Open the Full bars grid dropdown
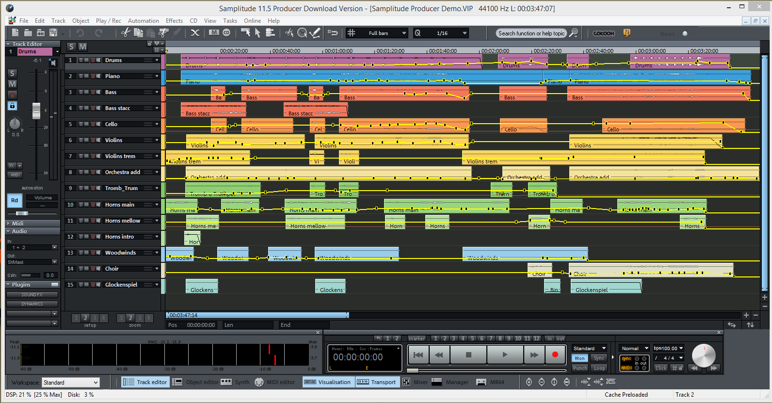 [x=404, y=33]
